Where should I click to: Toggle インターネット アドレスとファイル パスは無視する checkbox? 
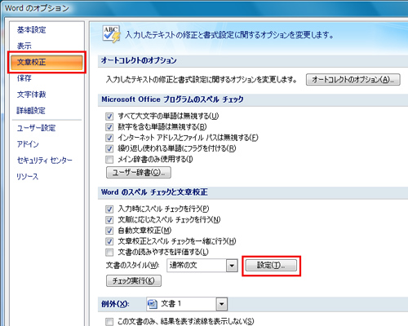coord(109,138)
